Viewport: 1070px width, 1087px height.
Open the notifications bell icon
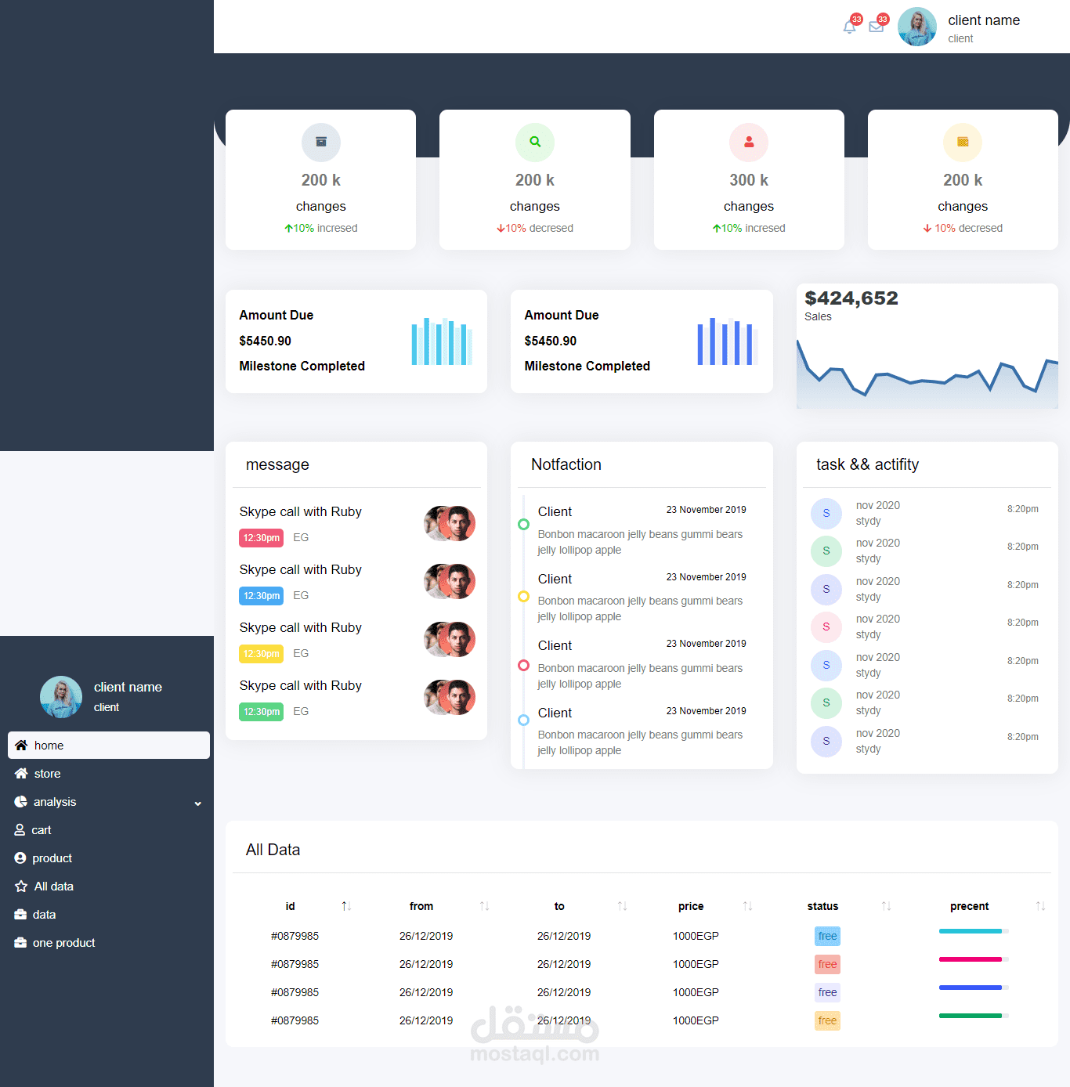pyautogui.click(x=850, y=27)
